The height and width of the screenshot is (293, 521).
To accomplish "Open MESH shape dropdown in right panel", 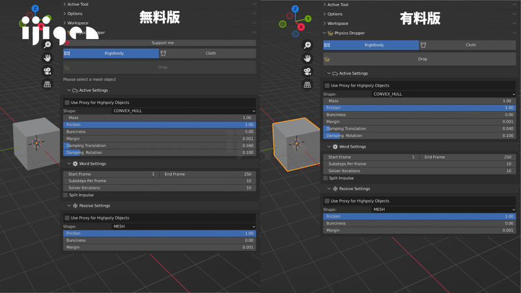I will pyautogui.click(x=444, y=209).
